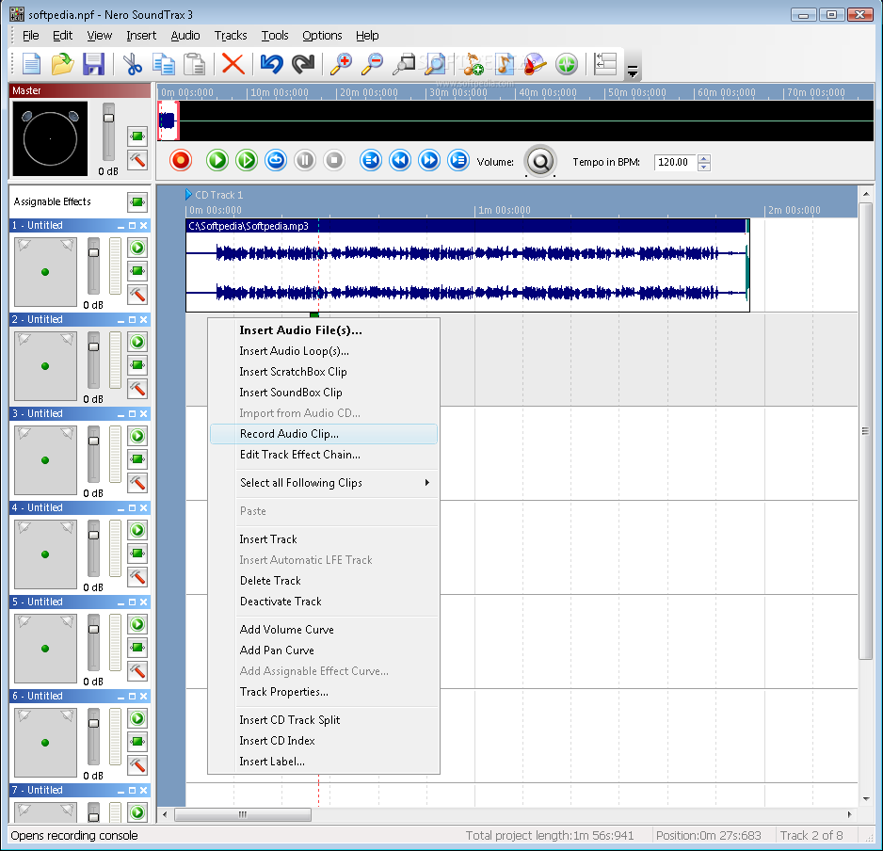This screenshot has width=883, height=851.
Task: Toggle the play button on track 5 - Untitled
Action: (x=137, y=624)
